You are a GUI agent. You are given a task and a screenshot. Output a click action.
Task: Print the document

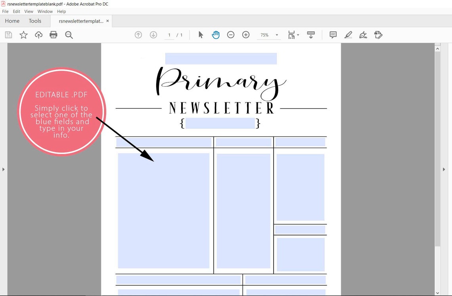click(x=53, y=35)
